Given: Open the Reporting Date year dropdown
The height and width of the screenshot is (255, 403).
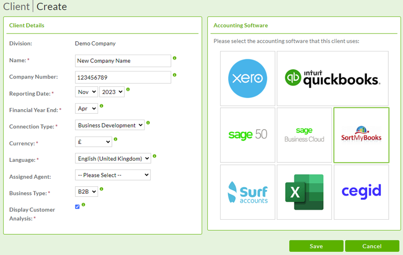Looking at the screenshot, I should [x=112, y=92].
